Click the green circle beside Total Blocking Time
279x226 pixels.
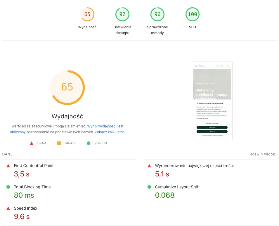click(x=8, y=187)
